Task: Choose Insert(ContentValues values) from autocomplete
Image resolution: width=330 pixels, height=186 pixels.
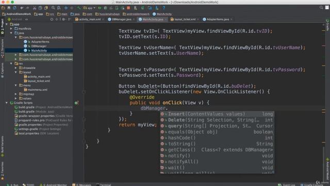Action: [217, 114]
